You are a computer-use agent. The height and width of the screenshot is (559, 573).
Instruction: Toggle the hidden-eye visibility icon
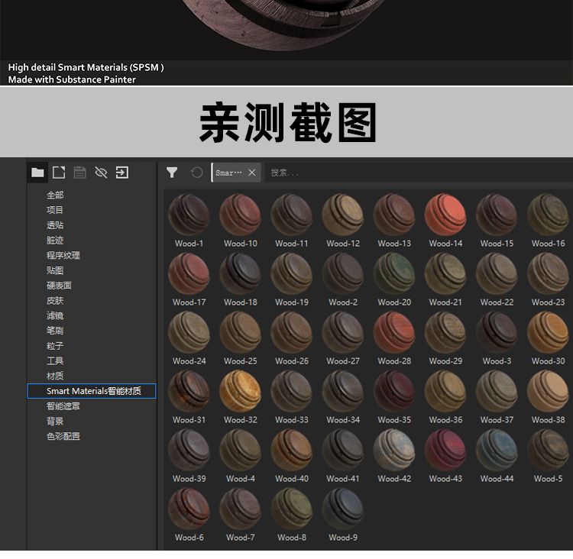(x=101, y=173)
